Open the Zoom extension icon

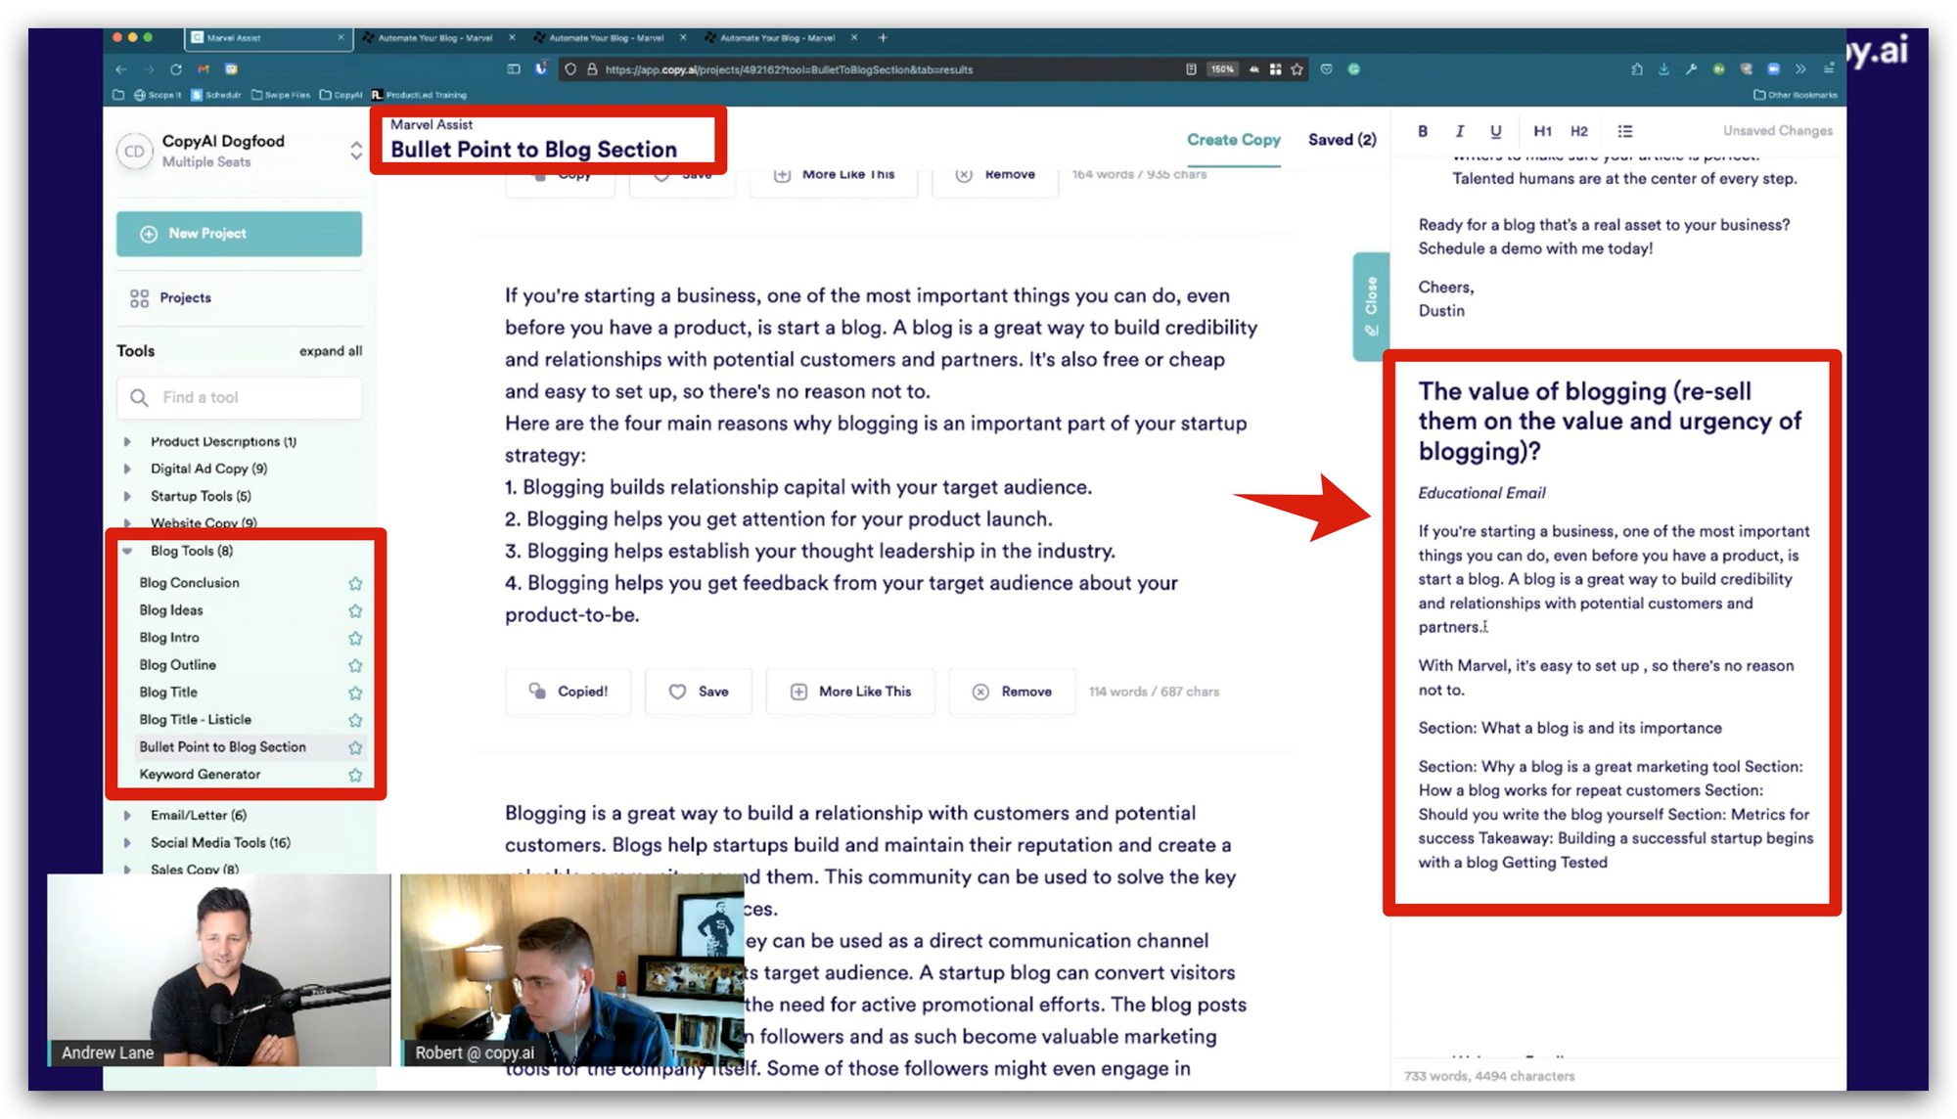tap(1773, 69)
